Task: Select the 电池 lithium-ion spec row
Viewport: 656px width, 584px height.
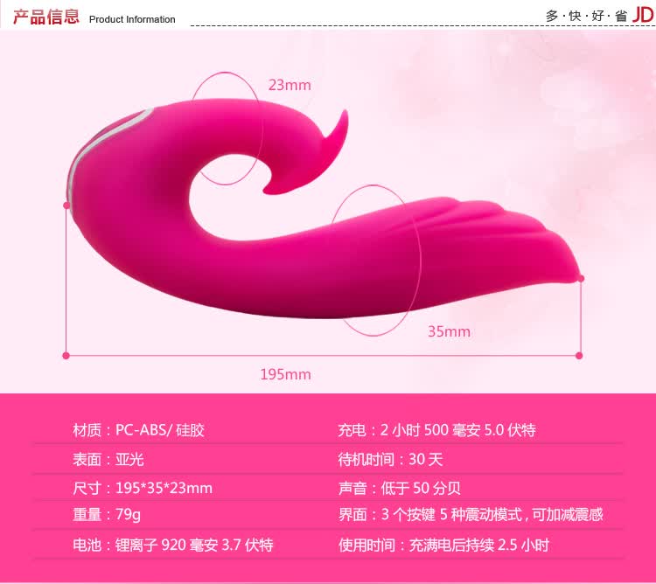Action: (173, 545)
